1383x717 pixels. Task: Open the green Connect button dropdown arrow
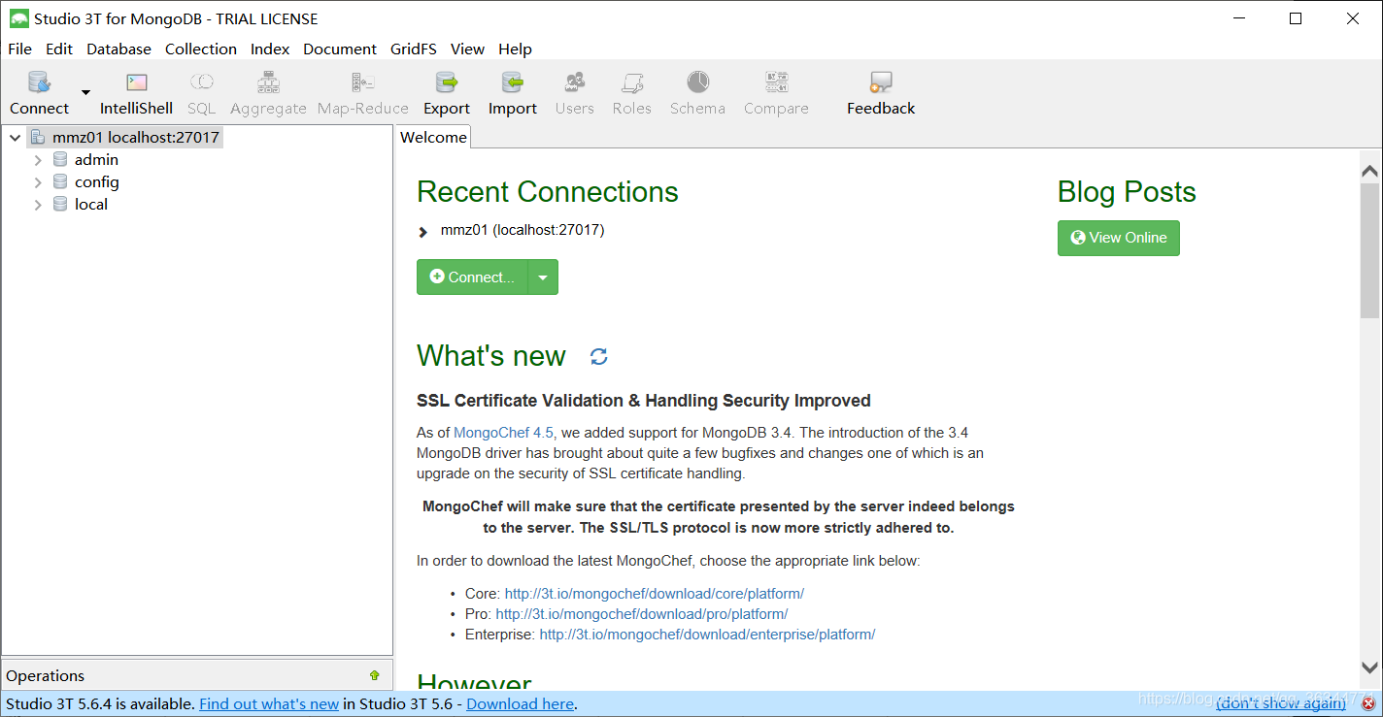click(543, 277)
